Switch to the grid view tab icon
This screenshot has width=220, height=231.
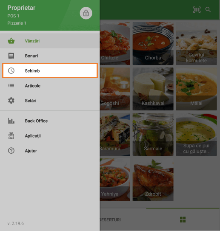pos(183,220)
